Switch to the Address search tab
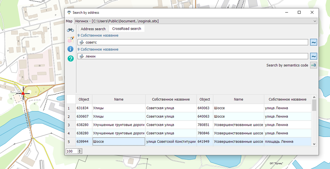The image size is (330, 169). click(93, 29)
